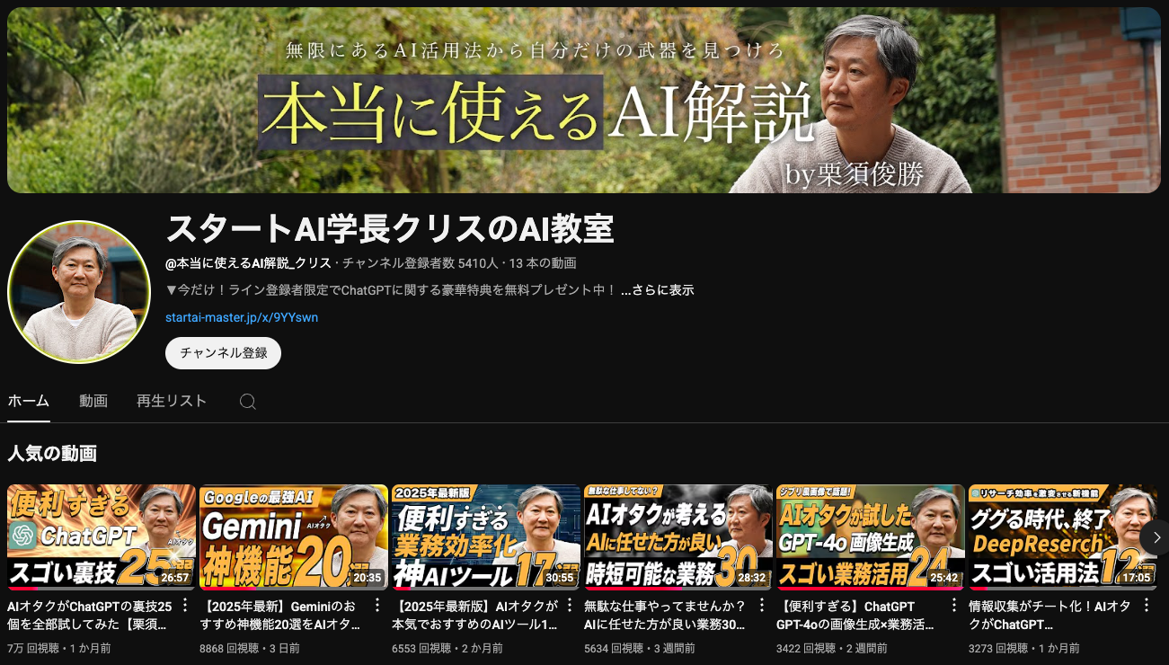This screenshot has width=1169, height=665.
Task: Open DeepResearchスゴい活用法 thumbnail
Action: click(x=1063, y=537)
